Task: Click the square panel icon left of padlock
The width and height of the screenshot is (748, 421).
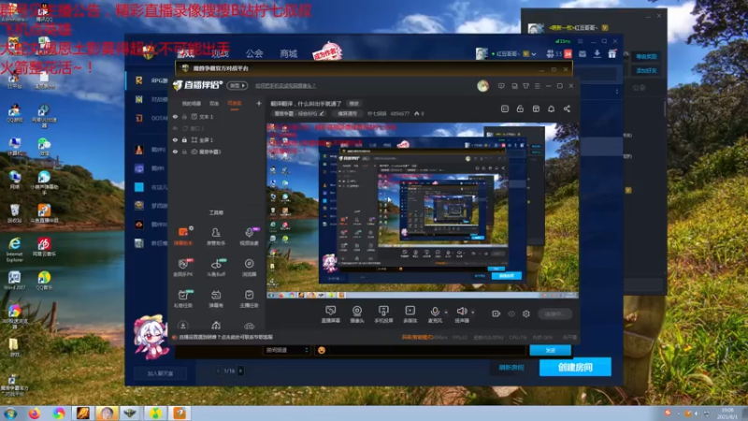Action: pyautogui.click(x=505, y=109)
